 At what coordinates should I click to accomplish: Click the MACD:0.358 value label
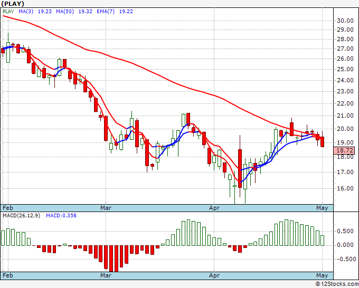pos(61,216)
